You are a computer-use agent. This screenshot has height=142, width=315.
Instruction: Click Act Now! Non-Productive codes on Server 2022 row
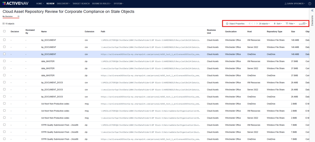[x=55, y=118]
